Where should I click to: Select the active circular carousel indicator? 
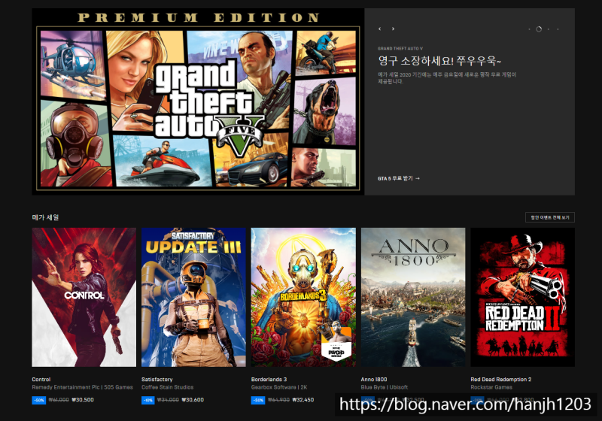tap(539, 29)
